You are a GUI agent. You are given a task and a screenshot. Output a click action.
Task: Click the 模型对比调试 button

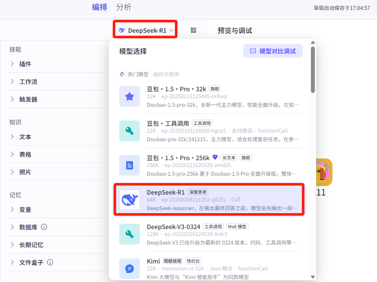273,51
